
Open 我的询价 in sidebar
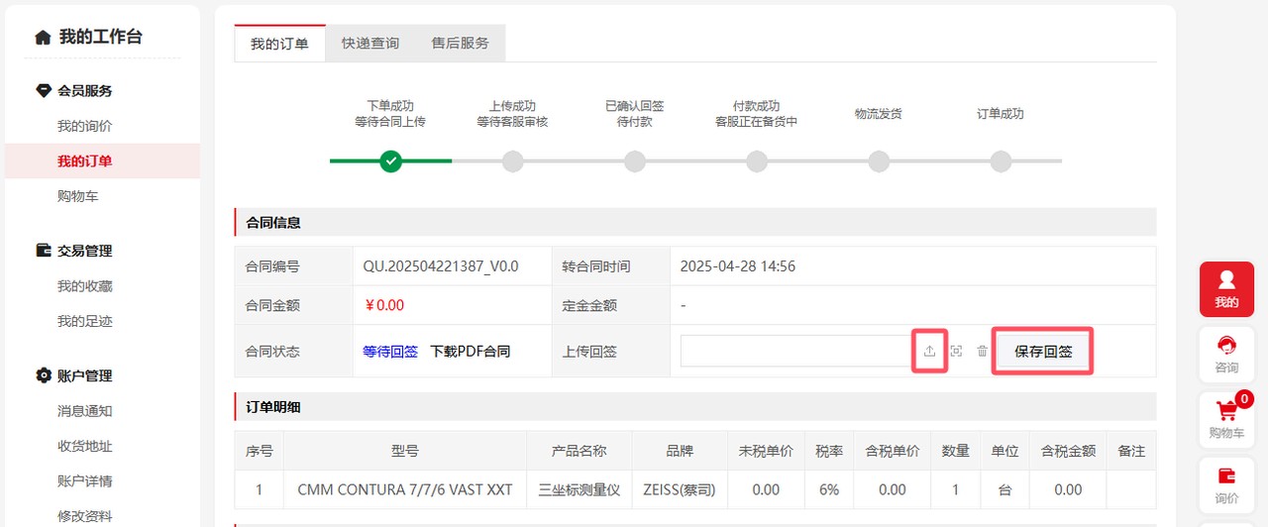pyautogui.click(x=84, y=126)
